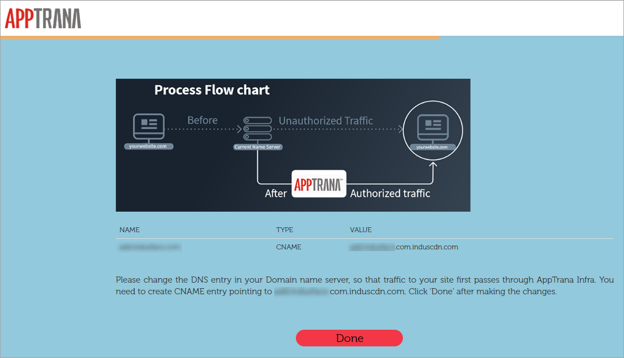Click the 'Unauthorized Traffic' label
The image size is (624, 358).
click(x=325, y=120)
